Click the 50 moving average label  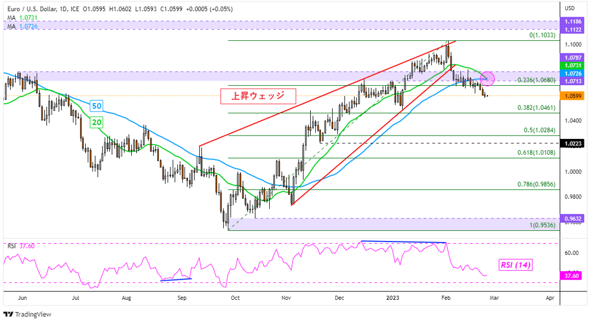97,106
